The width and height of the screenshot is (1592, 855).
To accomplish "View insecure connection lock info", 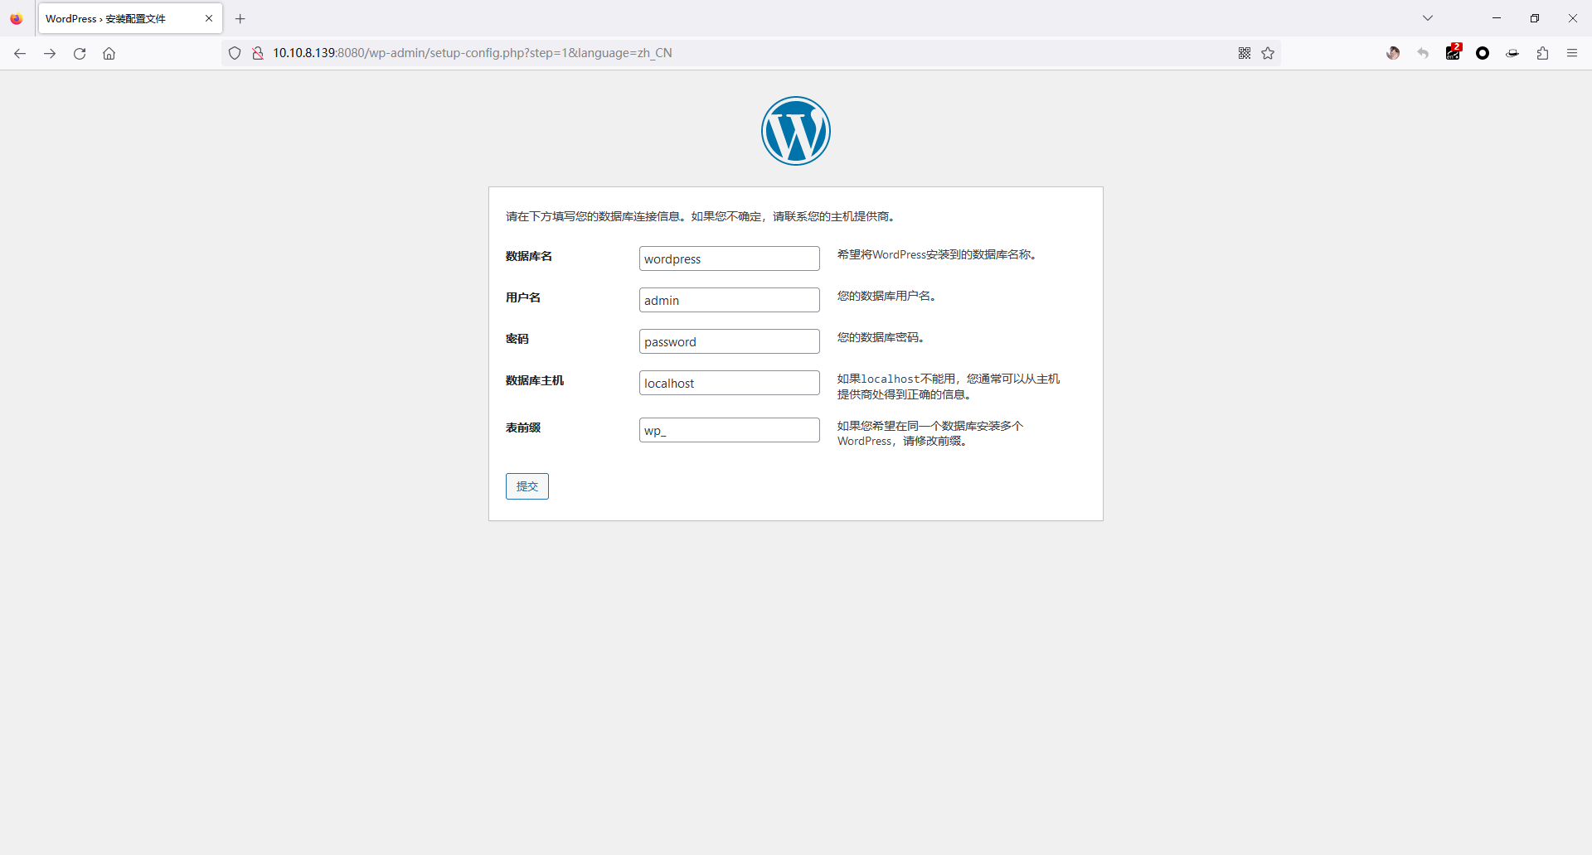I will (258, 53).
